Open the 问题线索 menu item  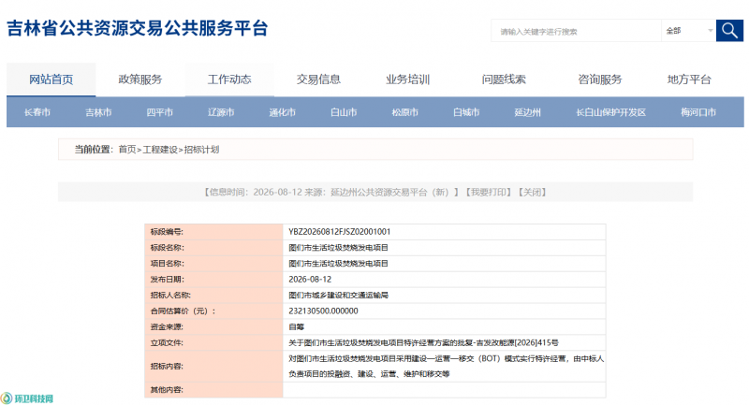coord(504,80)
